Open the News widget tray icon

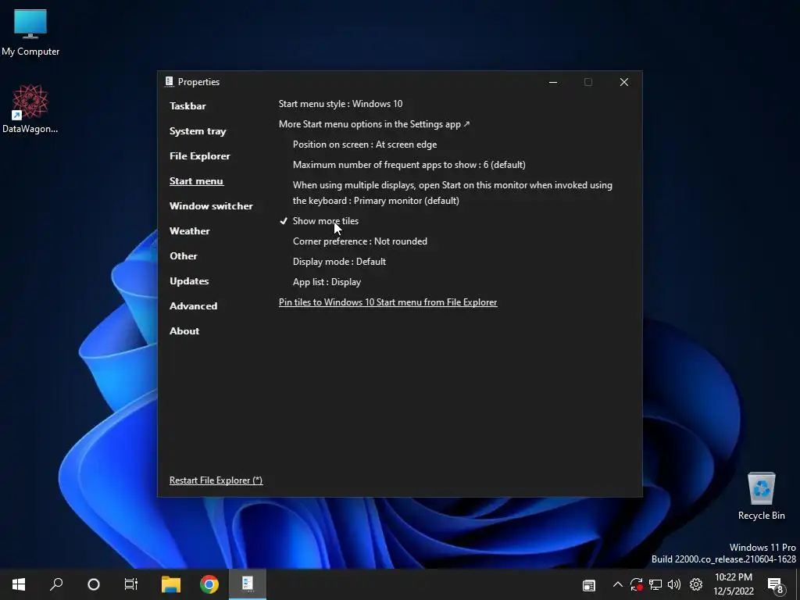tap(589, 585)
